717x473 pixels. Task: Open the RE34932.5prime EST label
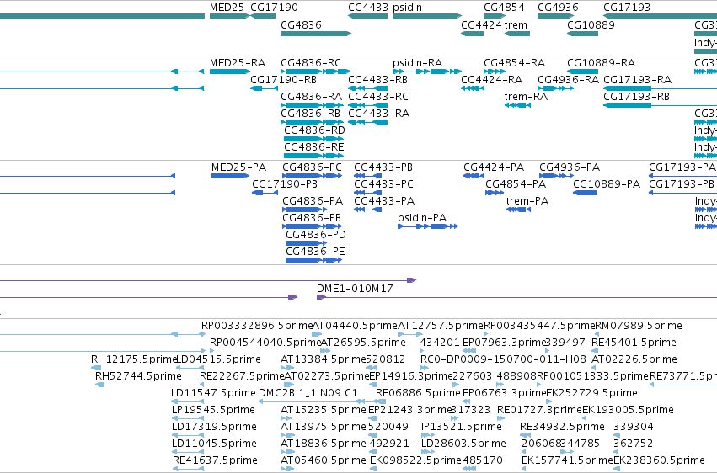pos(563,428)
